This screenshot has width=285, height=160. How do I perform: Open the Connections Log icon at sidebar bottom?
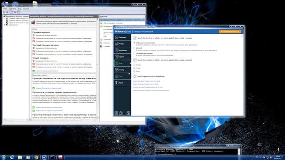(121, 113)
